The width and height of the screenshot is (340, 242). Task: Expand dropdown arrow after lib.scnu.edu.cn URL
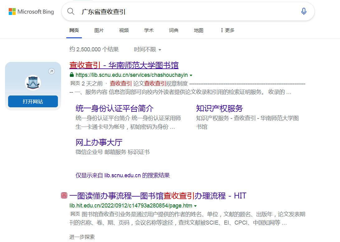tap(191, 75)
